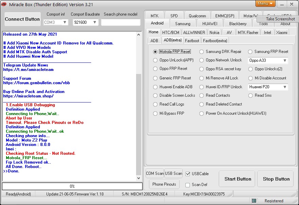Image resolution: width=299 pixels, height=205 pixels.
Task: Click 'Frp Lock Removed ok..' log line
Action: click(x=29, y=162)
